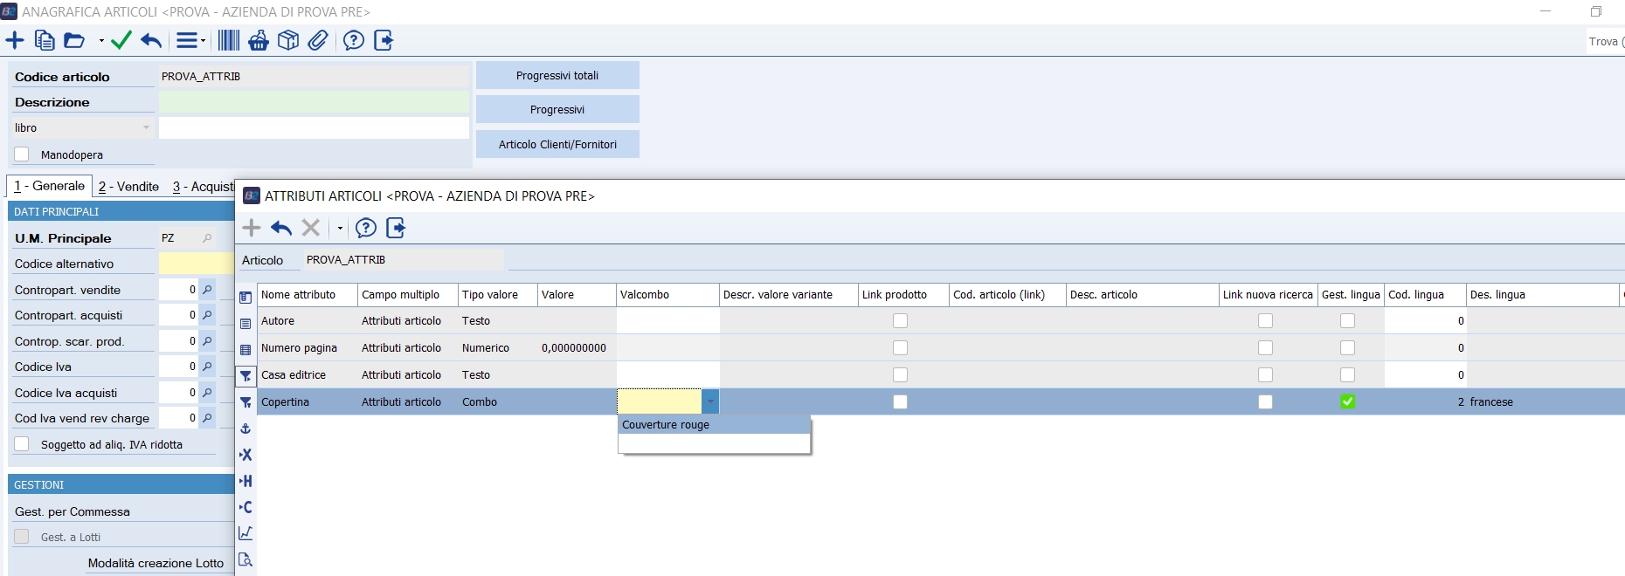
Task: Click Undo in Attributi Articoli toolbar
Action: (x=281, y=228)
